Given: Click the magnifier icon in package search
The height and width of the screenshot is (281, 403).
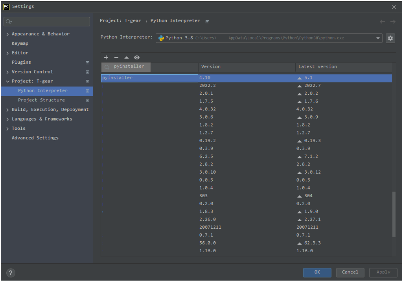Looking at the screenshot, I should (x=107, y=67).
